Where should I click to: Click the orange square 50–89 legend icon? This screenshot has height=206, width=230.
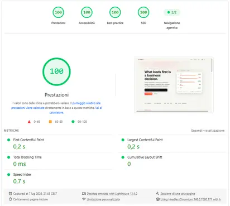point(50,122)
